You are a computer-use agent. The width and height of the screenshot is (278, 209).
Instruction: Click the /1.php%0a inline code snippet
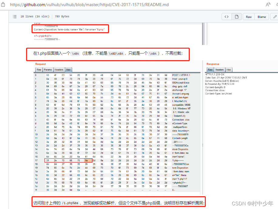tap(70, 203)
